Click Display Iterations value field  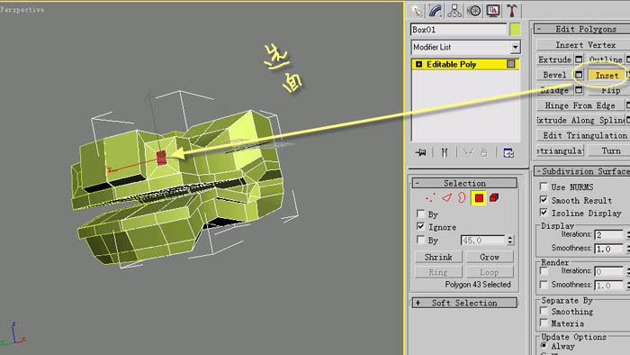pos(608,235)
